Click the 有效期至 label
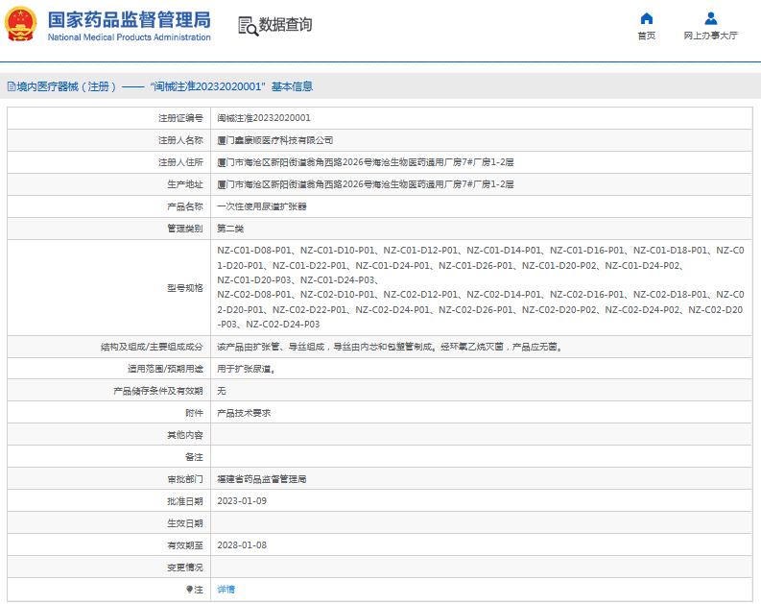761x604 pixels. tap(185, 545)
